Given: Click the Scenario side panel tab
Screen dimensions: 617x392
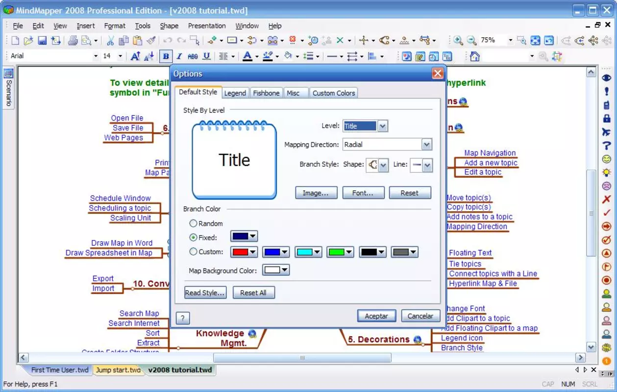Looking at the screenshot, I should (8, 88).
